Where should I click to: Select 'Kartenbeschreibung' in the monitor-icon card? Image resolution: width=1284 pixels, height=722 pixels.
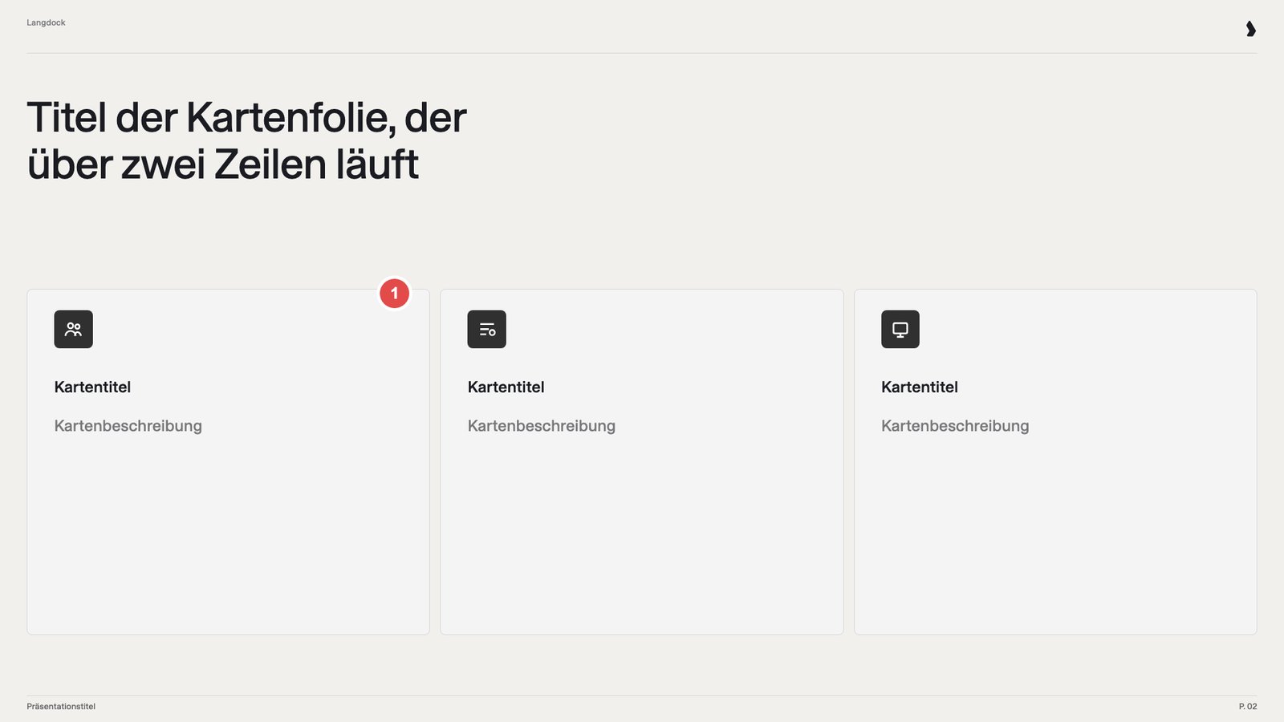coord(955,426)
